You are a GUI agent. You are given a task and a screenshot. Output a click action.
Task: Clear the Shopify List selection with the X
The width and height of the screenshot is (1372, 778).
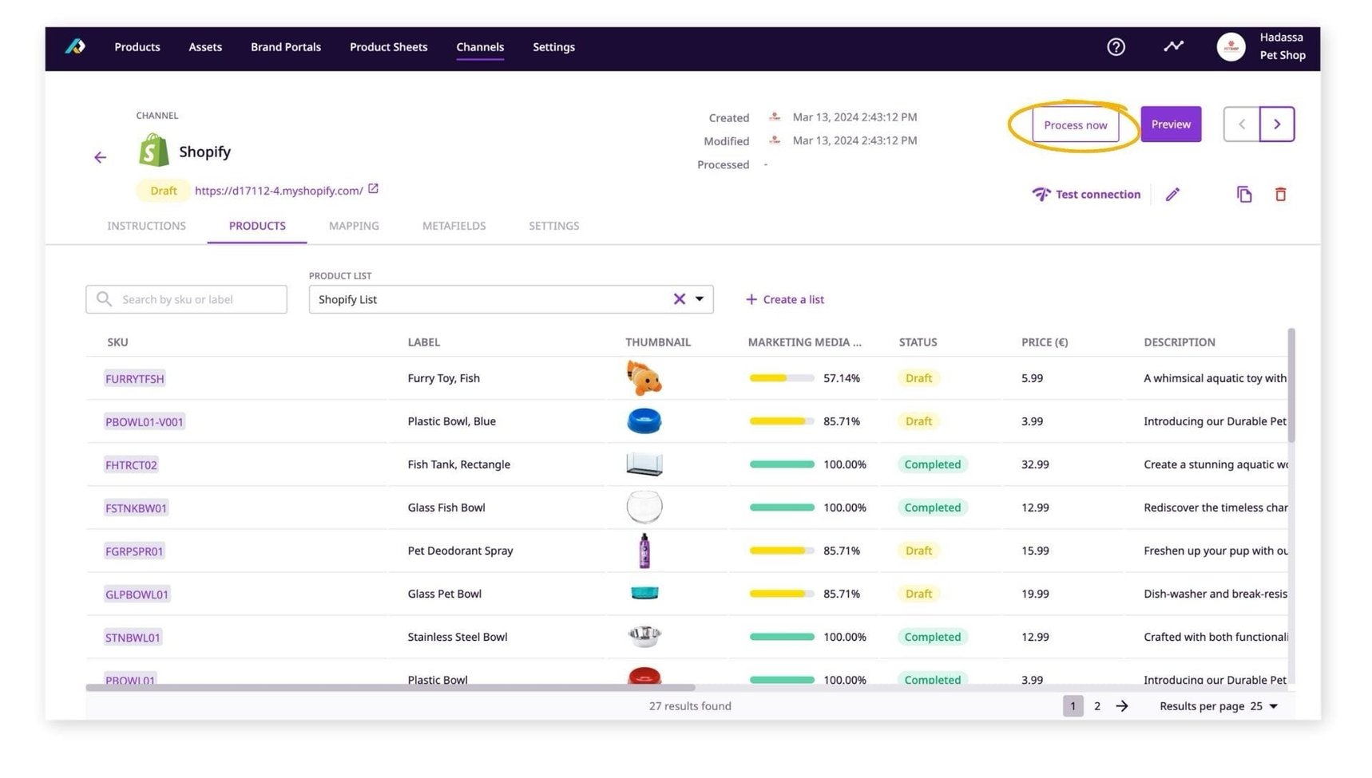(x=678, y=298)
